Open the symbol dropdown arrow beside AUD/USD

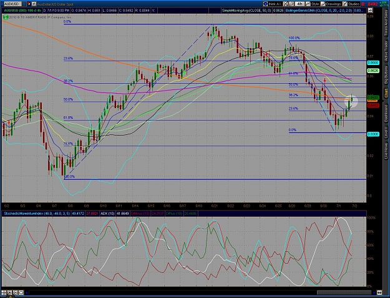click(x=24, y=4)
